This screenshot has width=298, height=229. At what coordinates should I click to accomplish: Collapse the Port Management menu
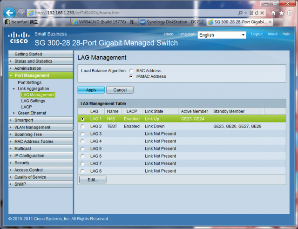pyautogui.click(x=41, y=75)
